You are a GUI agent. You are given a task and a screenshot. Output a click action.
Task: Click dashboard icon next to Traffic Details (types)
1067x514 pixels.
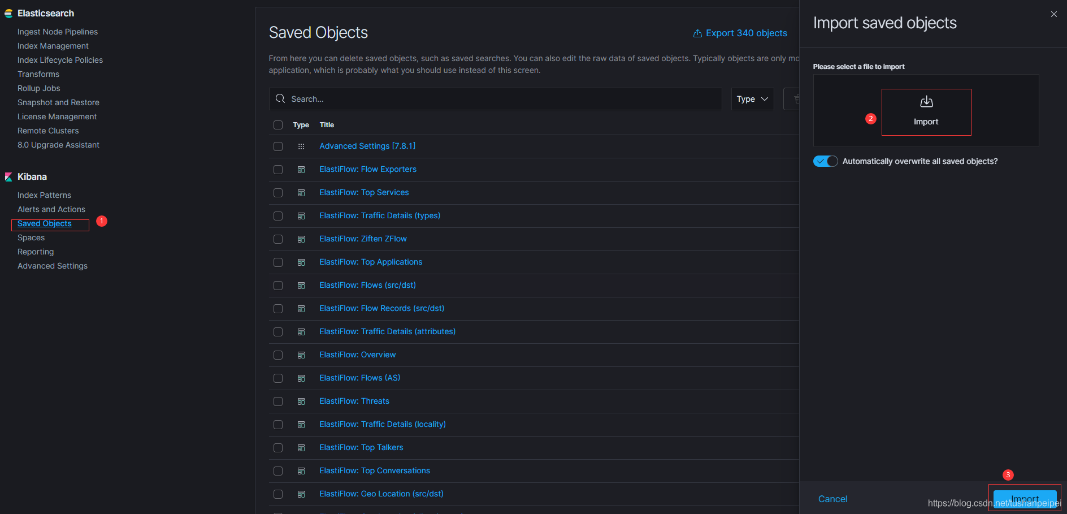(301, 216)
